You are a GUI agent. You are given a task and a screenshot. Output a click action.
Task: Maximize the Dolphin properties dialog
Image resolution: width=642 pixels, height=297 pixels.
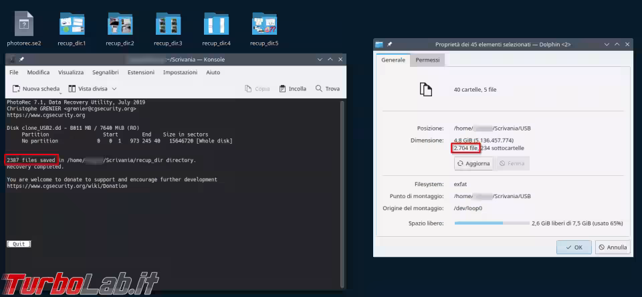(616, 44)
